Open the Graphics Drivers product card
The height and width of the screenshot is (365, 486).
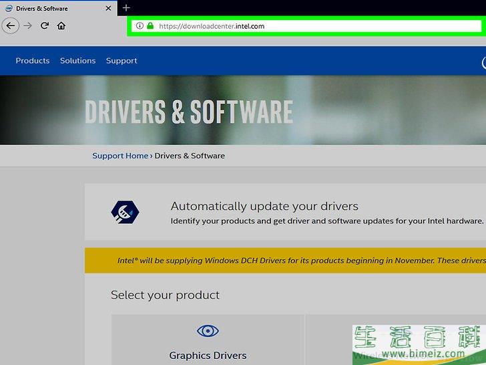pyautogui.click(x=208, y=340)
